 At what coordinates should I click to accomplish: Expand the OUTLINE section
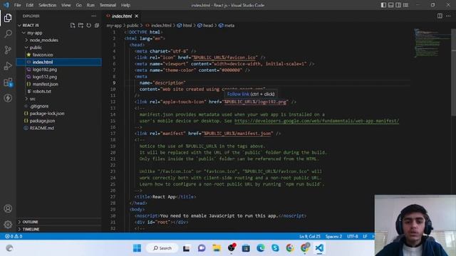click(x=30, y=222)
